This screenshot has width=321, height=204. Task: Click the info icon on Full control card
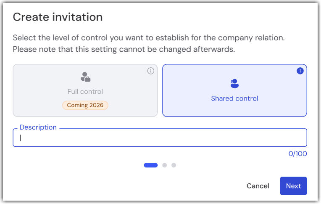click(x=151, y=71)
